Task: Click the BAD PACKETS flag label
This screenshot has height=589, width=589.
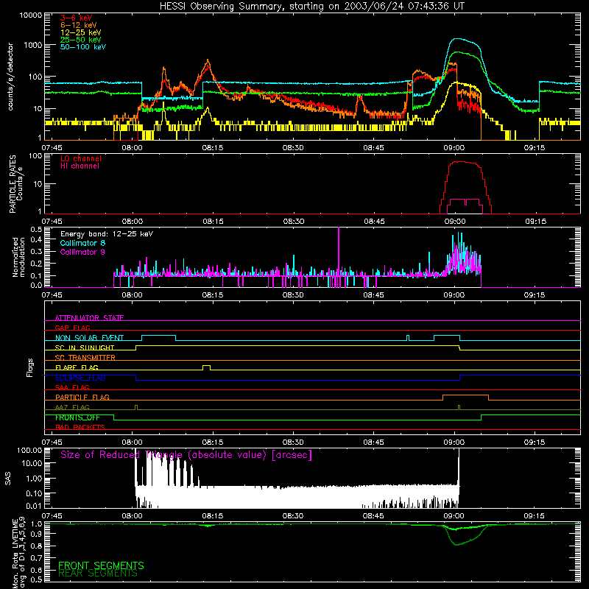Action: [x=80, y=427]
